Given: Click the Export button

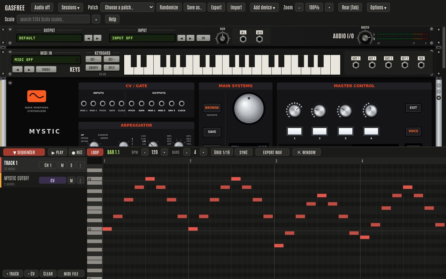Looking at the screenshot, I should pyautogui.click(x=216, y=7).
